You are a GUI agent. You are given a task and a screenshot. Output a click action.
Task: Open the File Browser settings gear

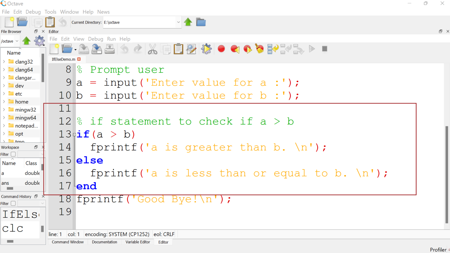point(39,41)
